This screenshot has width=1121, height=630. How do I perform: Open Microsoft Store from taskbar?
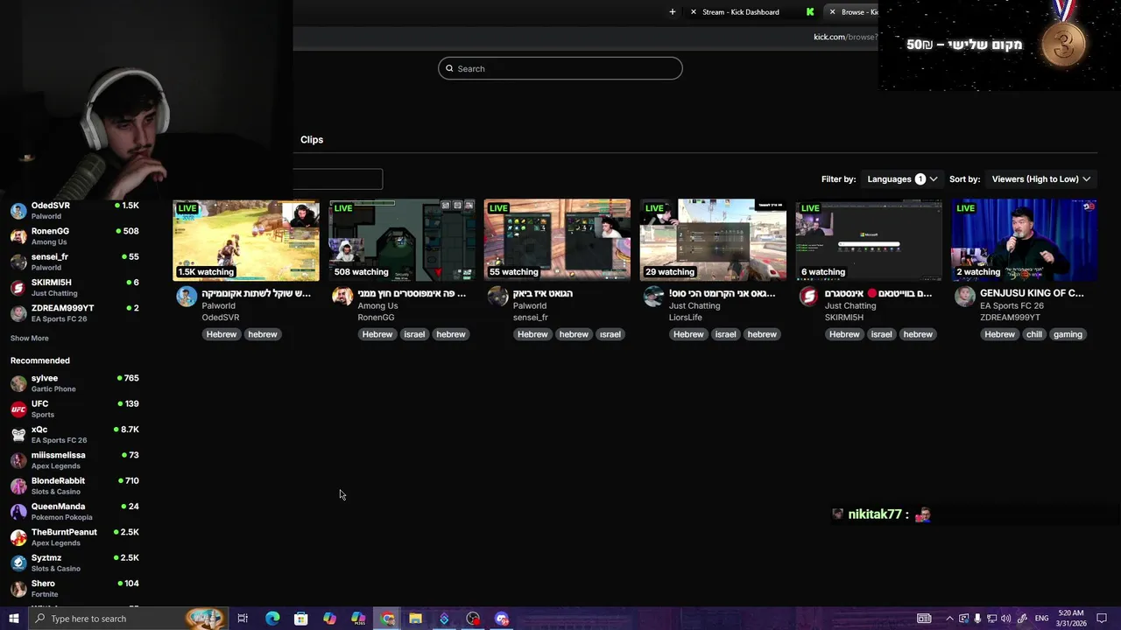(300, 619)
